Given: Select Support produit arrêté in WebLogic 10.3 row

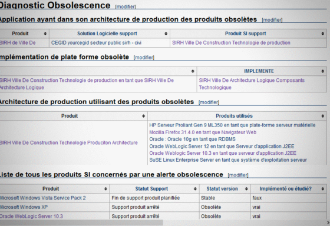Looking at the screenshot, I should tap(154, 216).
